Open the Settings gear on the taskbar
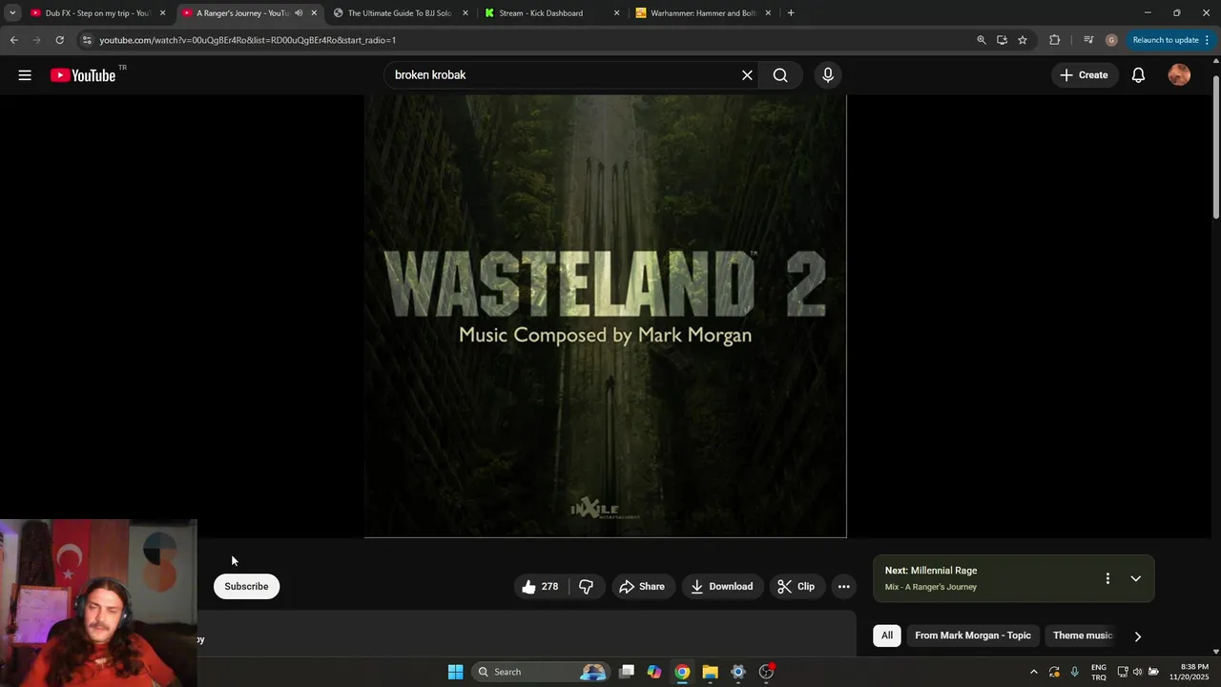This screenshot has height=687, width=1221. (737, 672)
